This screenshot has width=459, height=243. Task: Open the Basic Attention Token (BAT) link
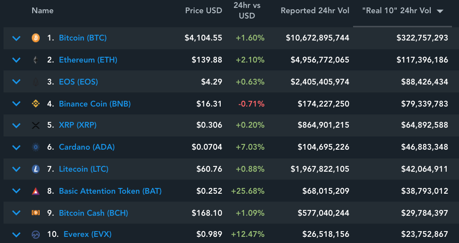coord(110,191)
